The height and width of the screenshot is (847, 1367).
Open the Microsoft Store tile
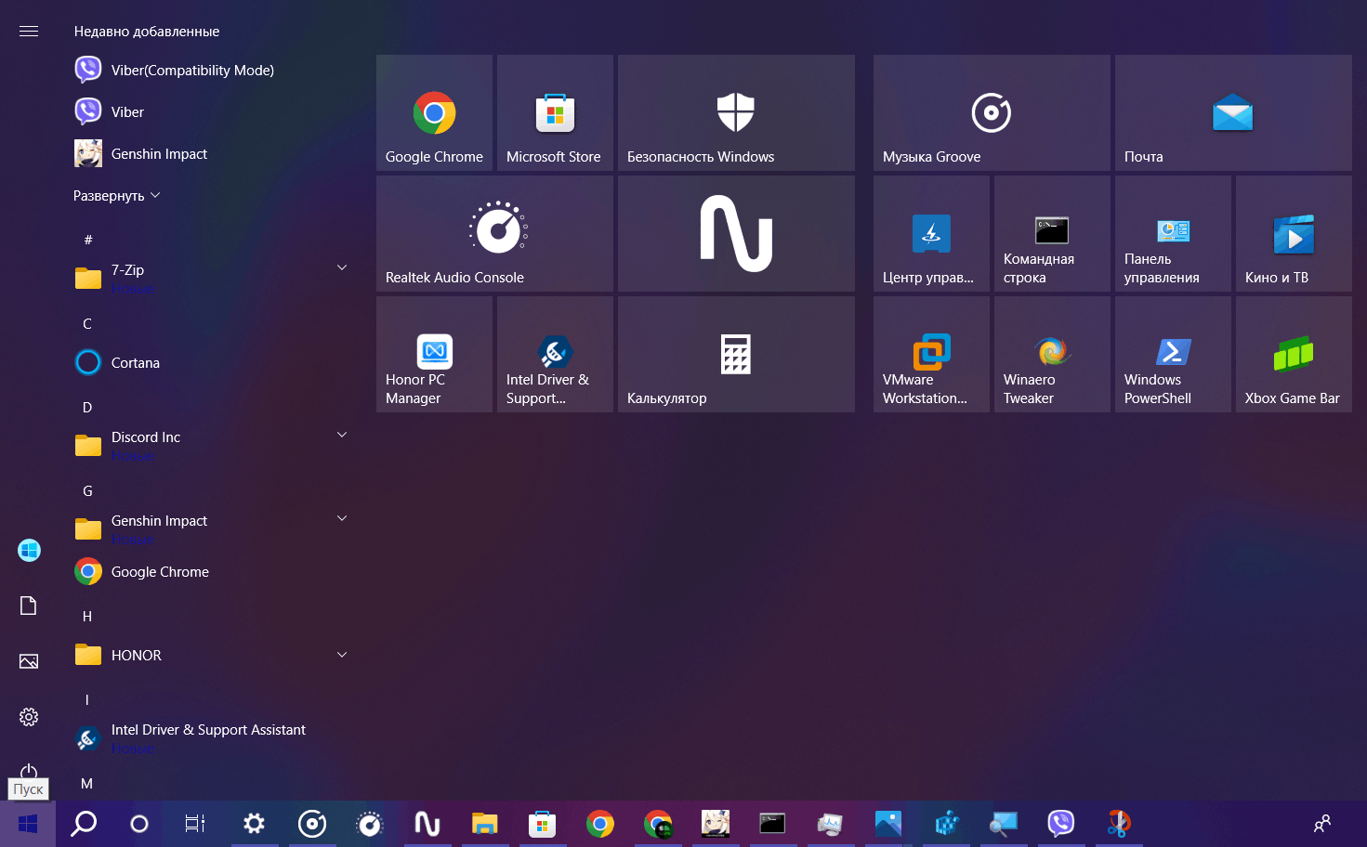coord(555,112)
